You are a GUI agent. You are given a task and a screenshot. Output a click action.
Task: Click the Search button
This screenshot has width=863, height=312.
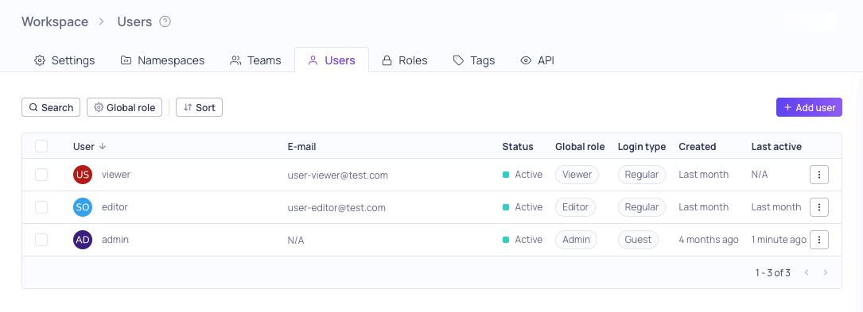coord(51,107)
